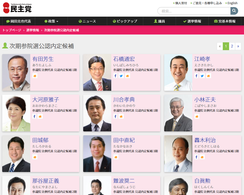This screenshot has height=195, width=244.
Task: Click the 次期参院選公認内定候補 page heading
Action: (41, 46)
